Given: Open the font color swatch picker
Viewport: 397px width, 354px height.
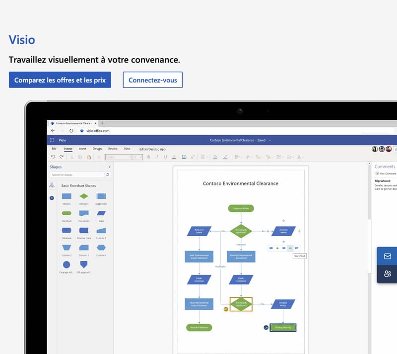Looking at the screenshot, I should (174, 157).
